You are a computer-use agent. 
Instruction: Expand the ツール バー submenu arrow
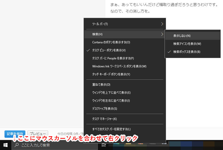tap(162, 24)
